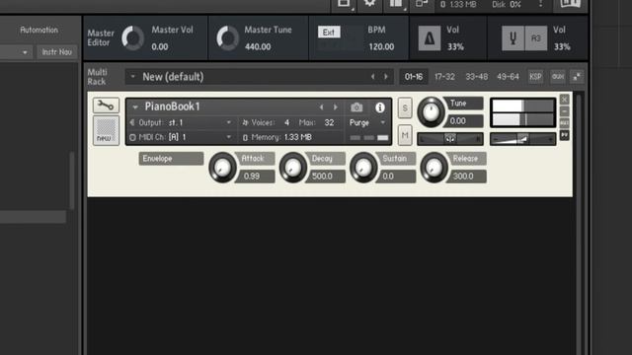Screen dimensions: 632x355
Task: Switch to instrument page 01-16
Action: point(414,77)
